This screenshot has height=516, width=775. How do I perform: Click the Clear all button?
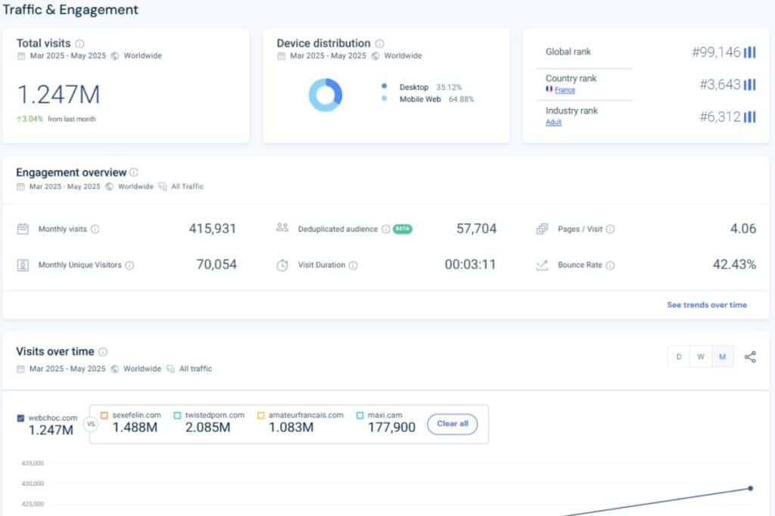click(453, 424)
